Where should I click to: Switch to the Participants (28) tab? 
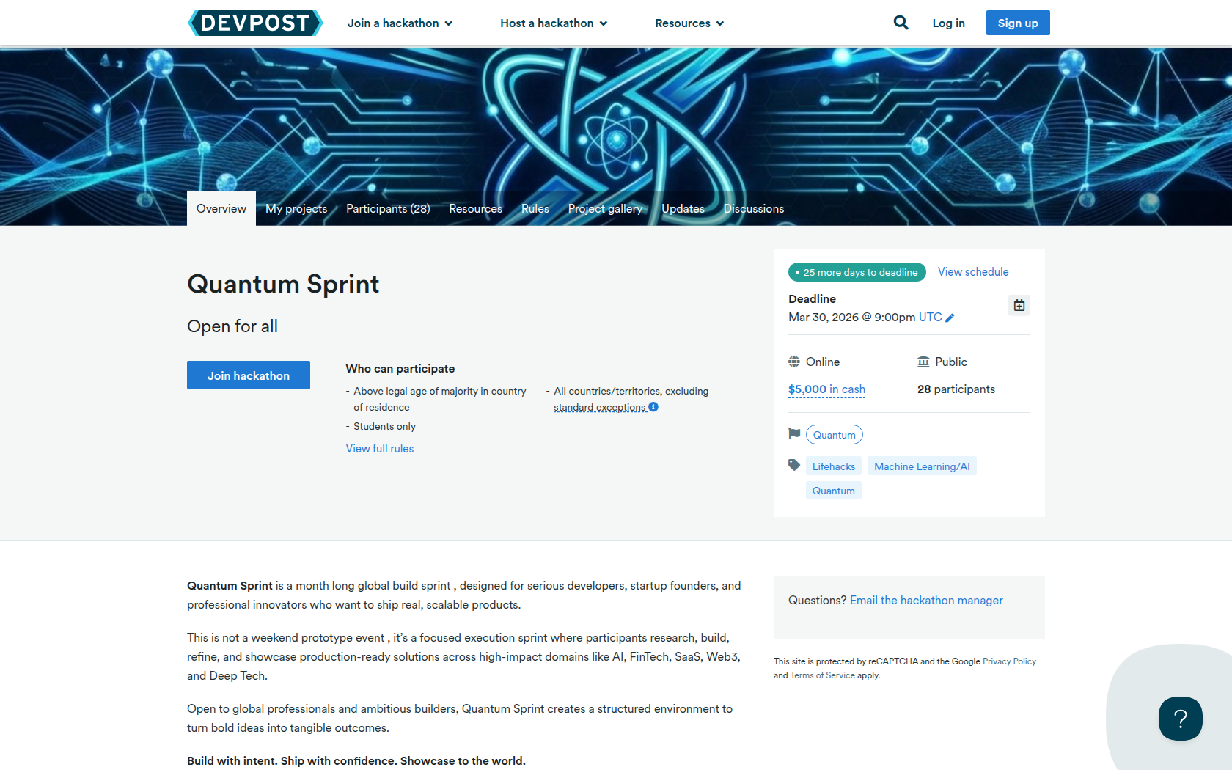tap(388, 209)
